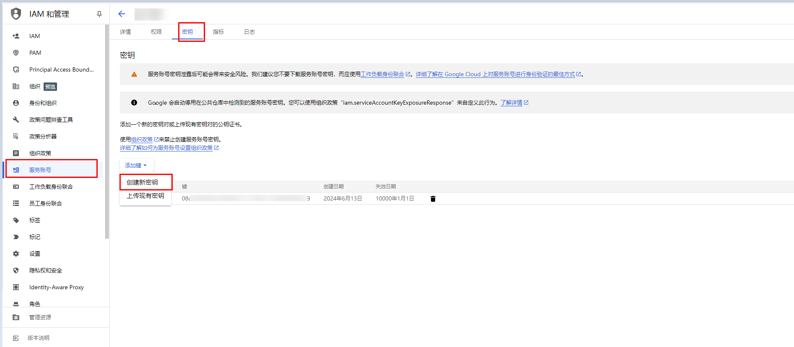
Task: Select 上传现有密钥 from the menu
Action: click(145, 195)
